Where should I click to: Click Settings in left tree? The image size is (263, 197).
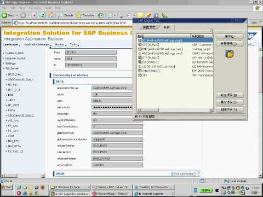pos(10,63)
